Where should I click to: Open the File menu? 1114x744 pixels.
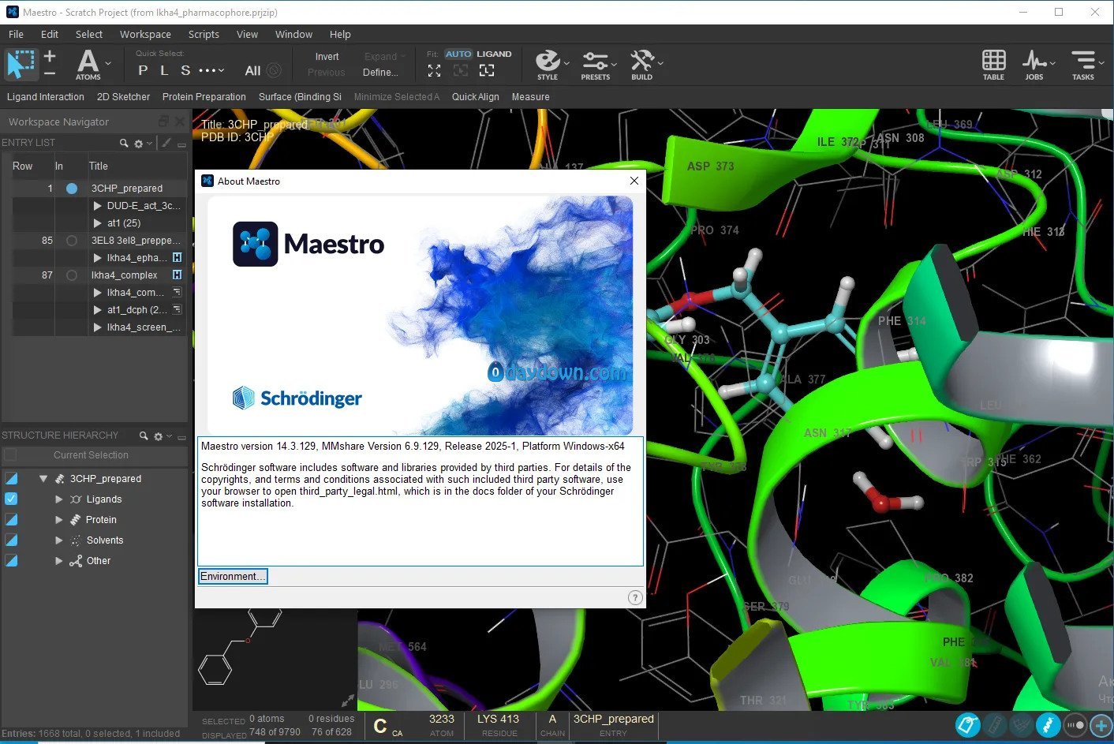coord(16,34)
